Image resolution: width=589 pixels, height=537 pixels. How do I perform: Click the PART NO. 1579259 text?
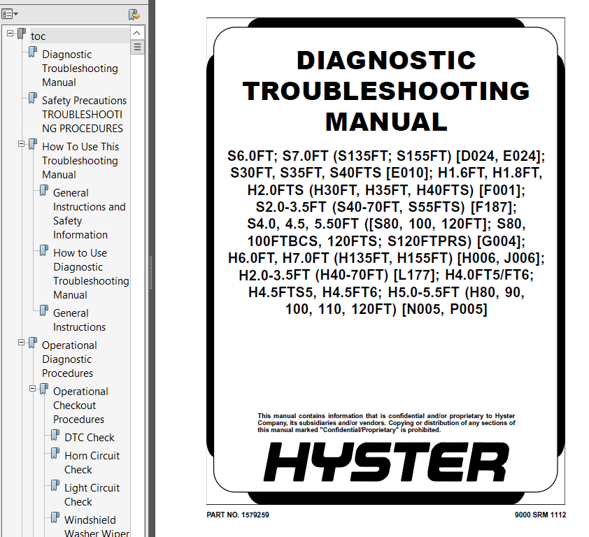pyautogui.click(x=238, y=515)
